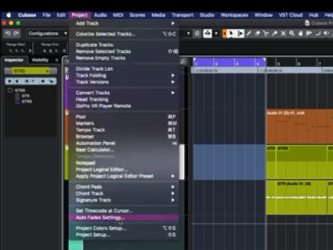The height and width of the screenshot is (250, 333).
Task: Open Markers from the Project menu
Action: tap(124, 123)
